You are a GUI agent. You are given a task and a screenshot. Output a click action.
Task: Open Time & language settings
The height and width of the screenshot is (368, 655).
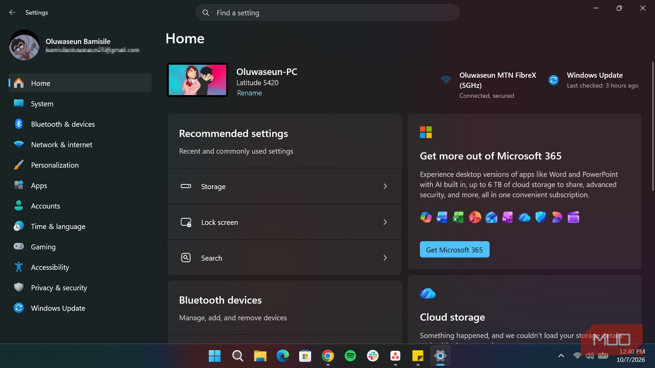(x=80, y=226)
